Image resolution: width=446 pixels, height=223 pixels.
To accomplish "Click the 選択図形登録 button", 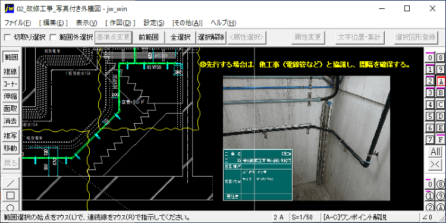I will click(x=415, y=37).
